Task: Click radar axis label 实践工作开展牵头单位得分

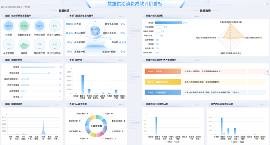Action: [231, 53]
